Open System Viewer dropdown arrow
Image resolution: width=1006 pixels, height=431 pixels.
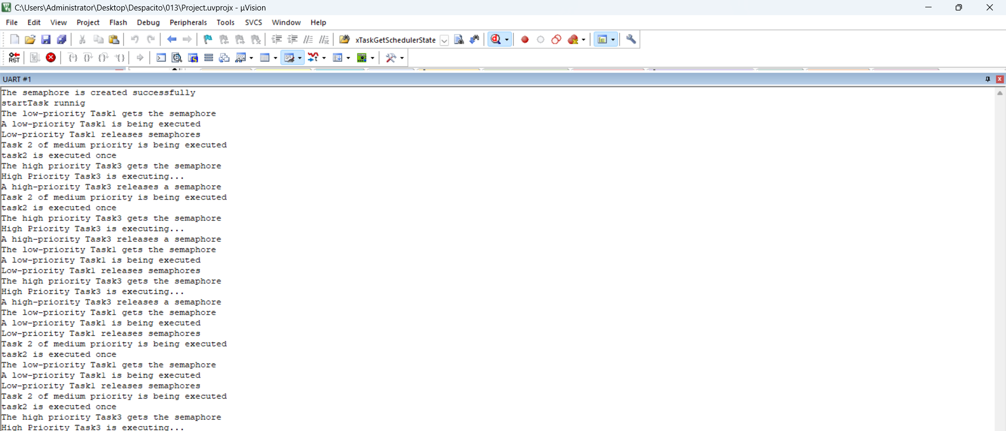tap(372, 58)
